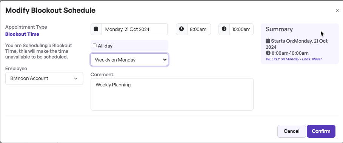Viewport: 343px width, 143px height.
Task: Open the Weekly on Monday recurrence dropdown
Action: [129, 60]
